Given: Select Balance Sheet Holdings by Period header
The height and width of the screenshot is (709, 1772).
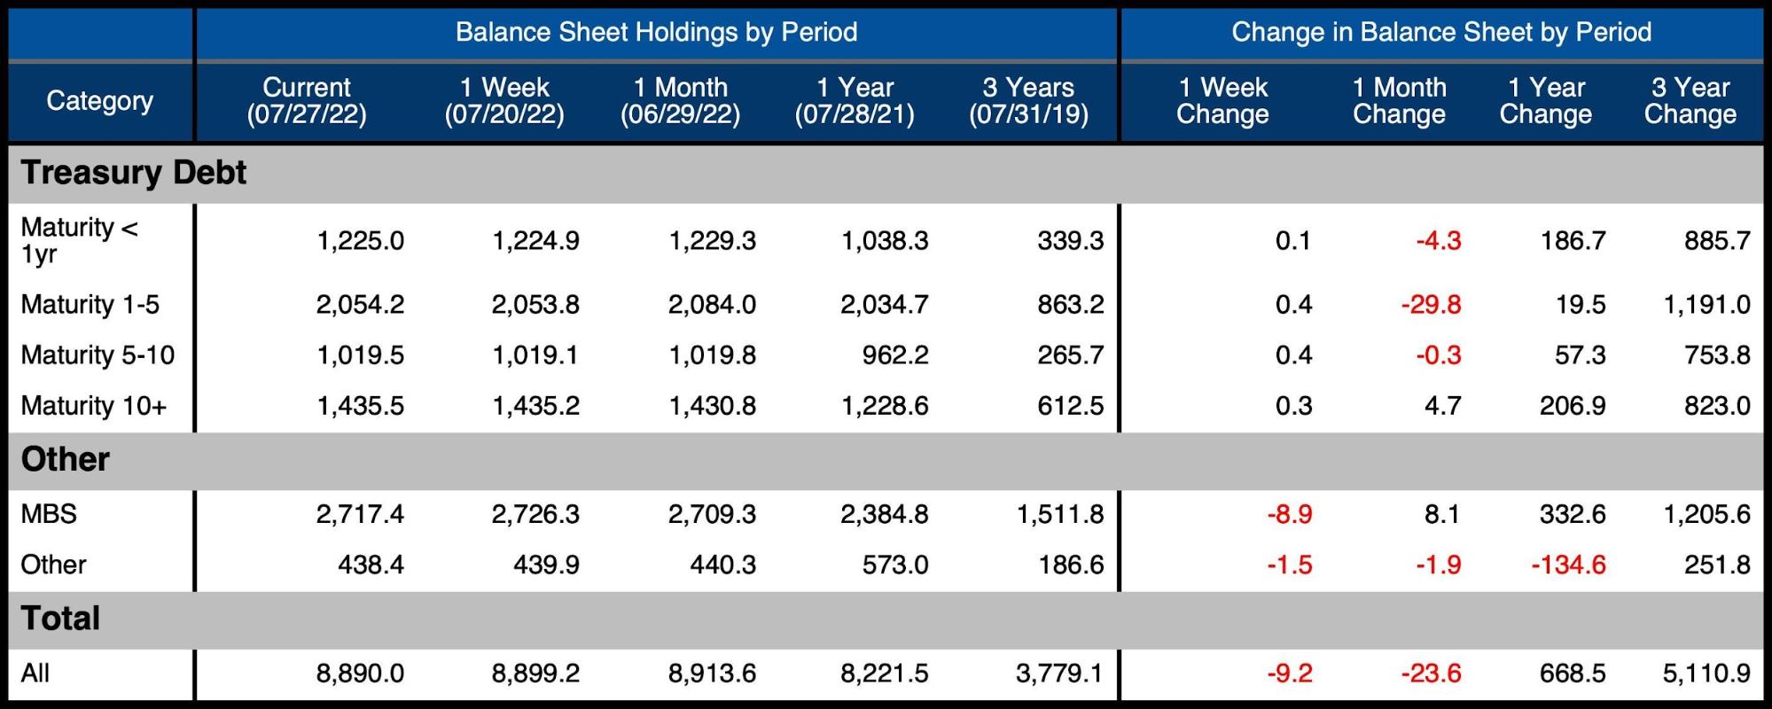Looking at the screenshot, I should [x=656, y=33].
